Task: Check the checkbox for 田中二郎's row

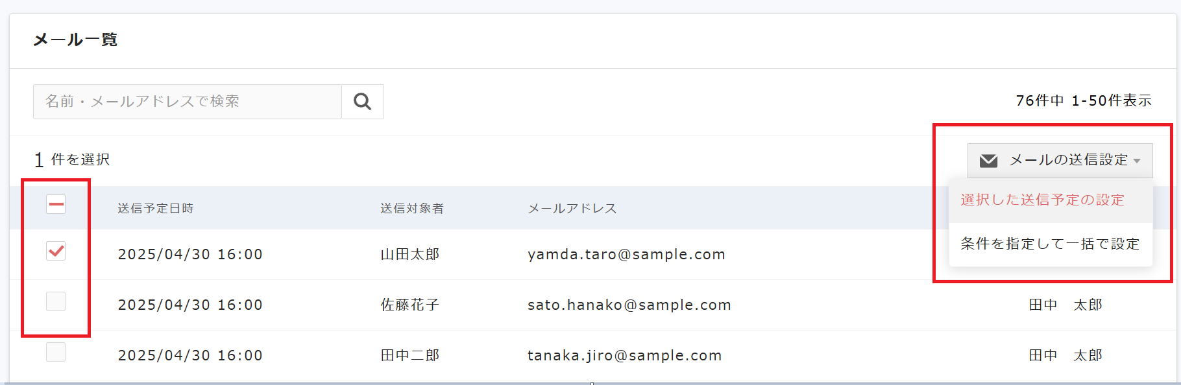Action: 56,352
